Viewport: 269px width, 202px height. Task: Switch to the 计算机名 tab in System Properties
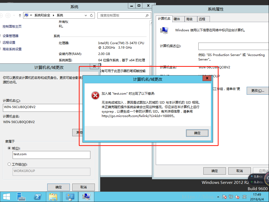point(164,19)
